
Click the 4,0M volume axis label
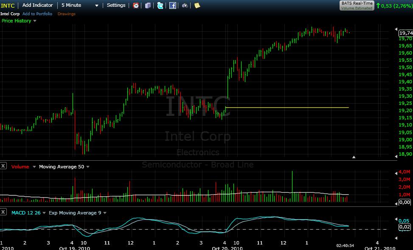[405, 172]
